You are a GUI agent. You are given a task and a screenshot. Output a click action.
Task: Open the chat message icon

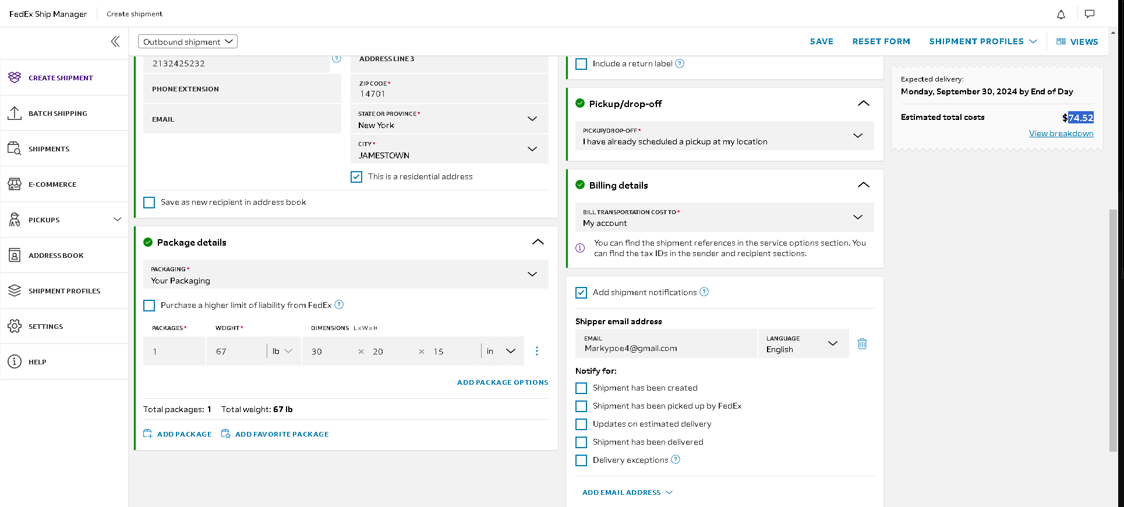(1090, 14)
